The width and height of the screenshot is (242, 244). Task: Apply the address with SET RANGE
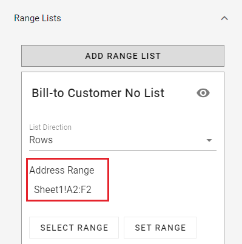pyautogui.click(x=160, y=228)
